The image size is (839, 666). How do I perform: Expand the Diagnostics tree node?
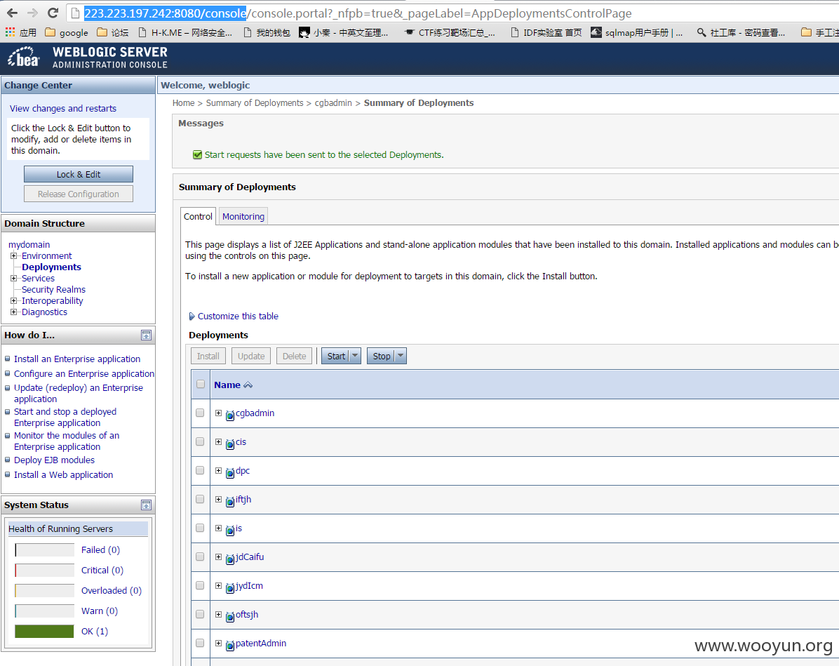pyautogui.click(x=14, y=312)
